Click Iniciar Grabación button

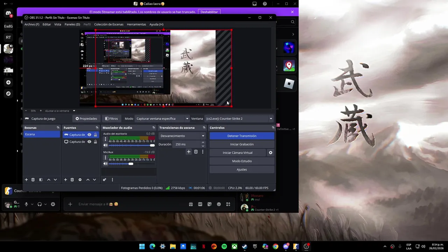(x=242, y=144)
